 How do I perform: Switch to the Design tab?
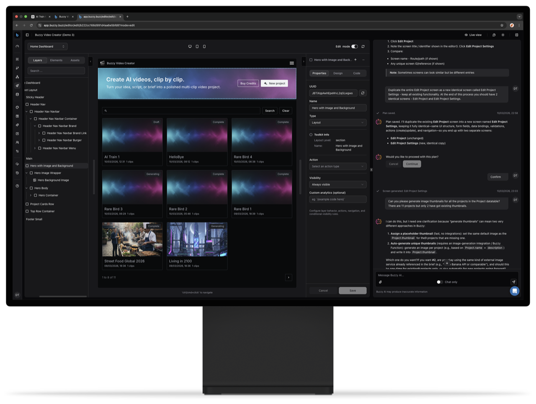point(338,73)
